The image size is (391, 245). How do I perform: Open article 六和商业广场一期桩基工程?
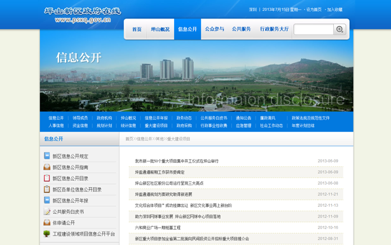(x=158, y=228)
